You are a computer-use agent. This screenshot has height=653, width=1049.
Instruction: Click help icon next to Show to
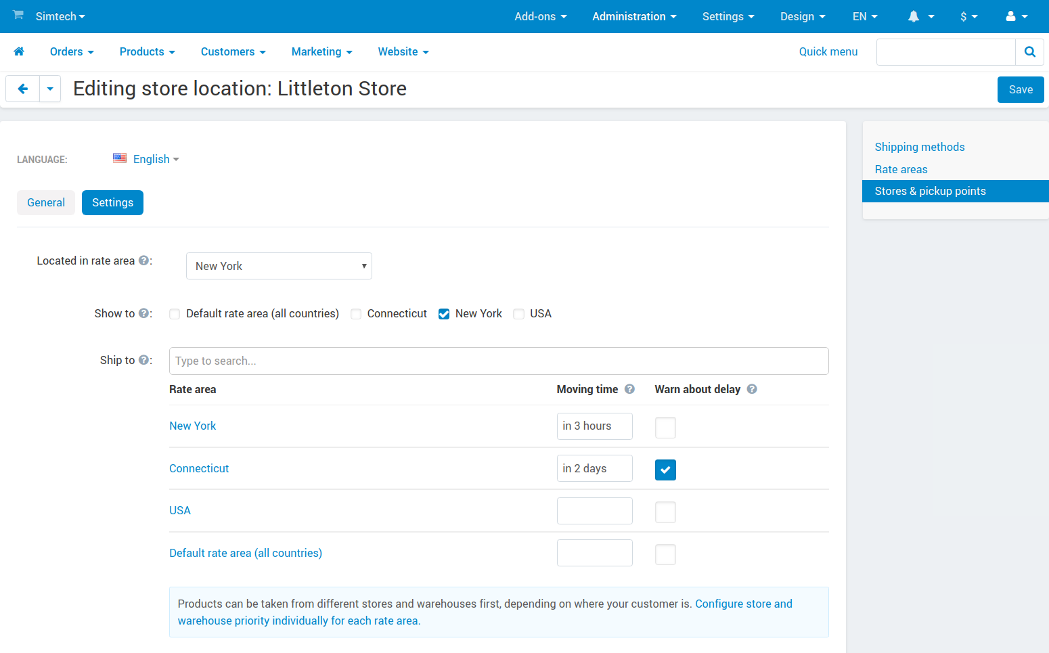pyautogui.click(x=143, y=313)
